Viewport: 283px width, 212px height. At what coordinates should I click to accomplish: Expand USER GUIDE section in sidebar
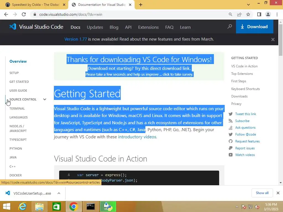(x=18, y=91)
